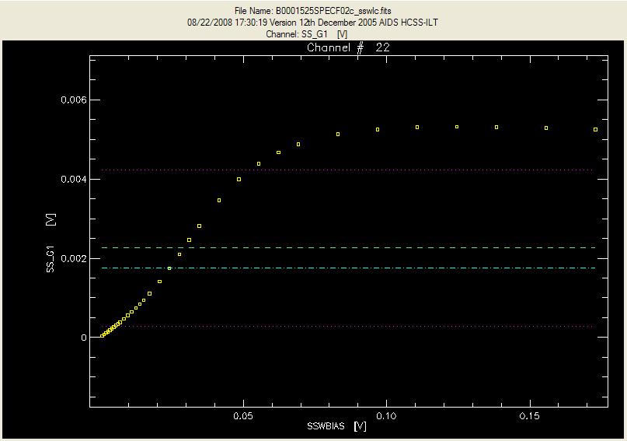Click the "Channel: SS_G1 [V]" header label
The image size is (627, 441).
coord(312,34)
